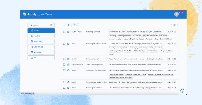Click the Jobbly brand name
Image resolution: width=202 pixels, height=105 pixels.
32,14
